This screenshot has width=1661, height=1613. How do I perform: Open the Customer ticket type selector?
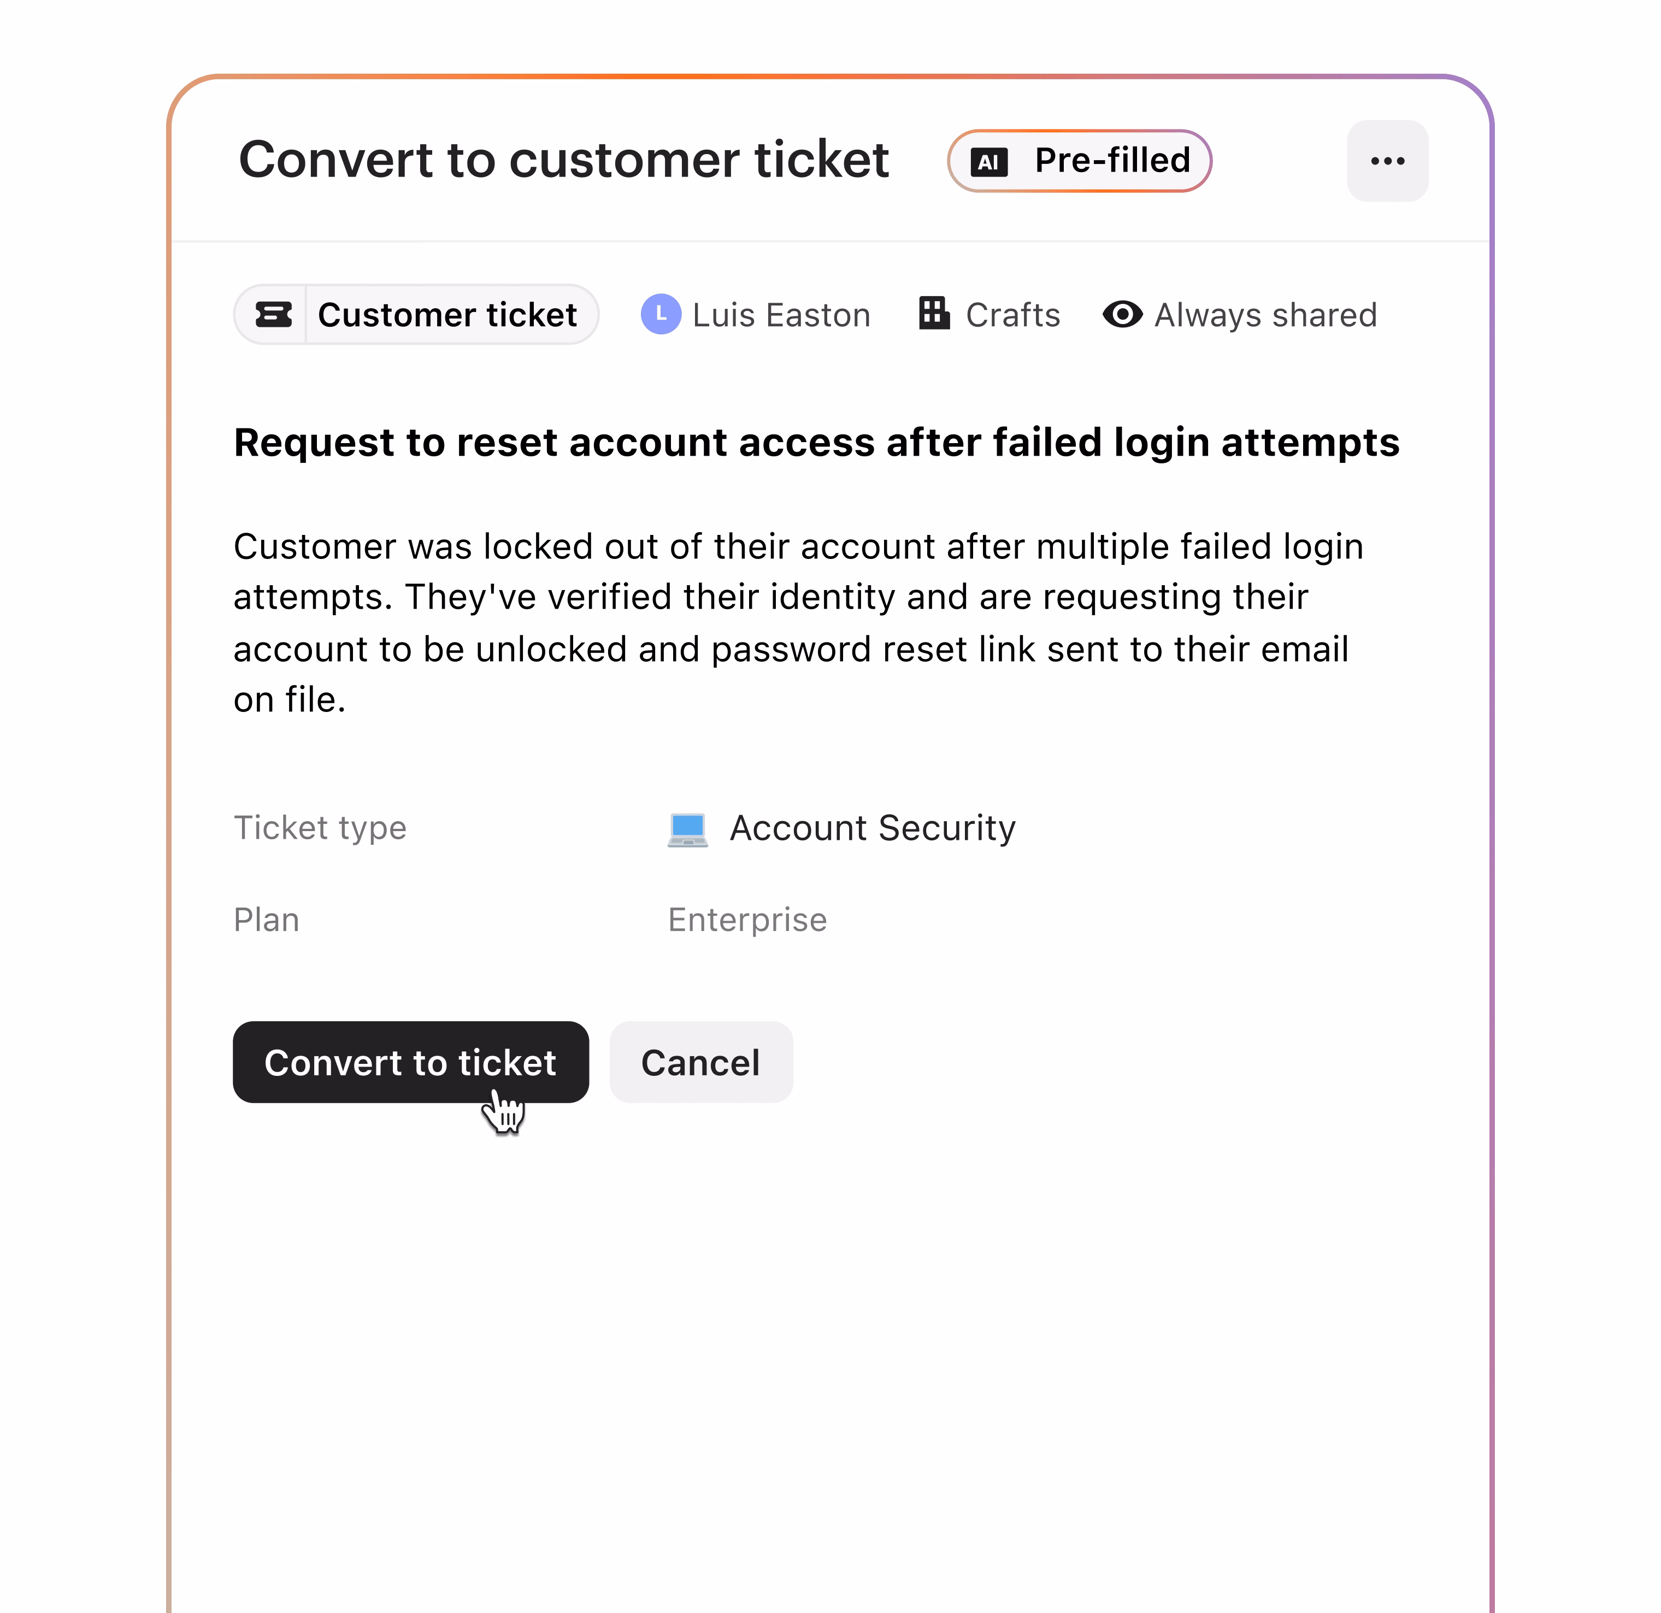(446, 315)
